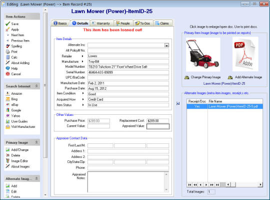Open User Guides icon

click(x=7, y=121)
